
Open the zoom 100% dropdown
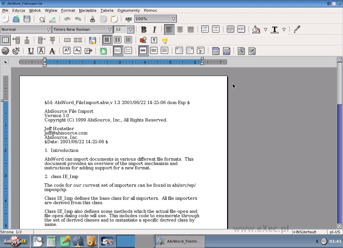[173, 19]
